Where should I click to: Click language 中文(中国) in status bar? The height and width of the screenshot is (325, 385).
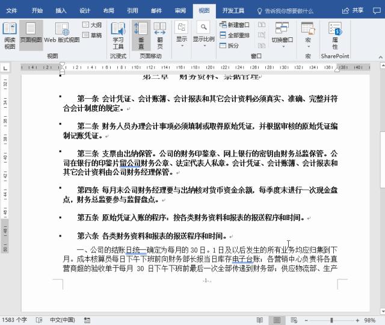pyautogui.click(x=63, y=320)
